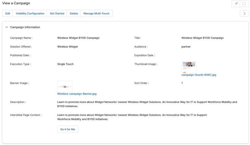Open the Wireless-campaign-Banner.jpg link

pyautogui.click(x=77, y=94)
